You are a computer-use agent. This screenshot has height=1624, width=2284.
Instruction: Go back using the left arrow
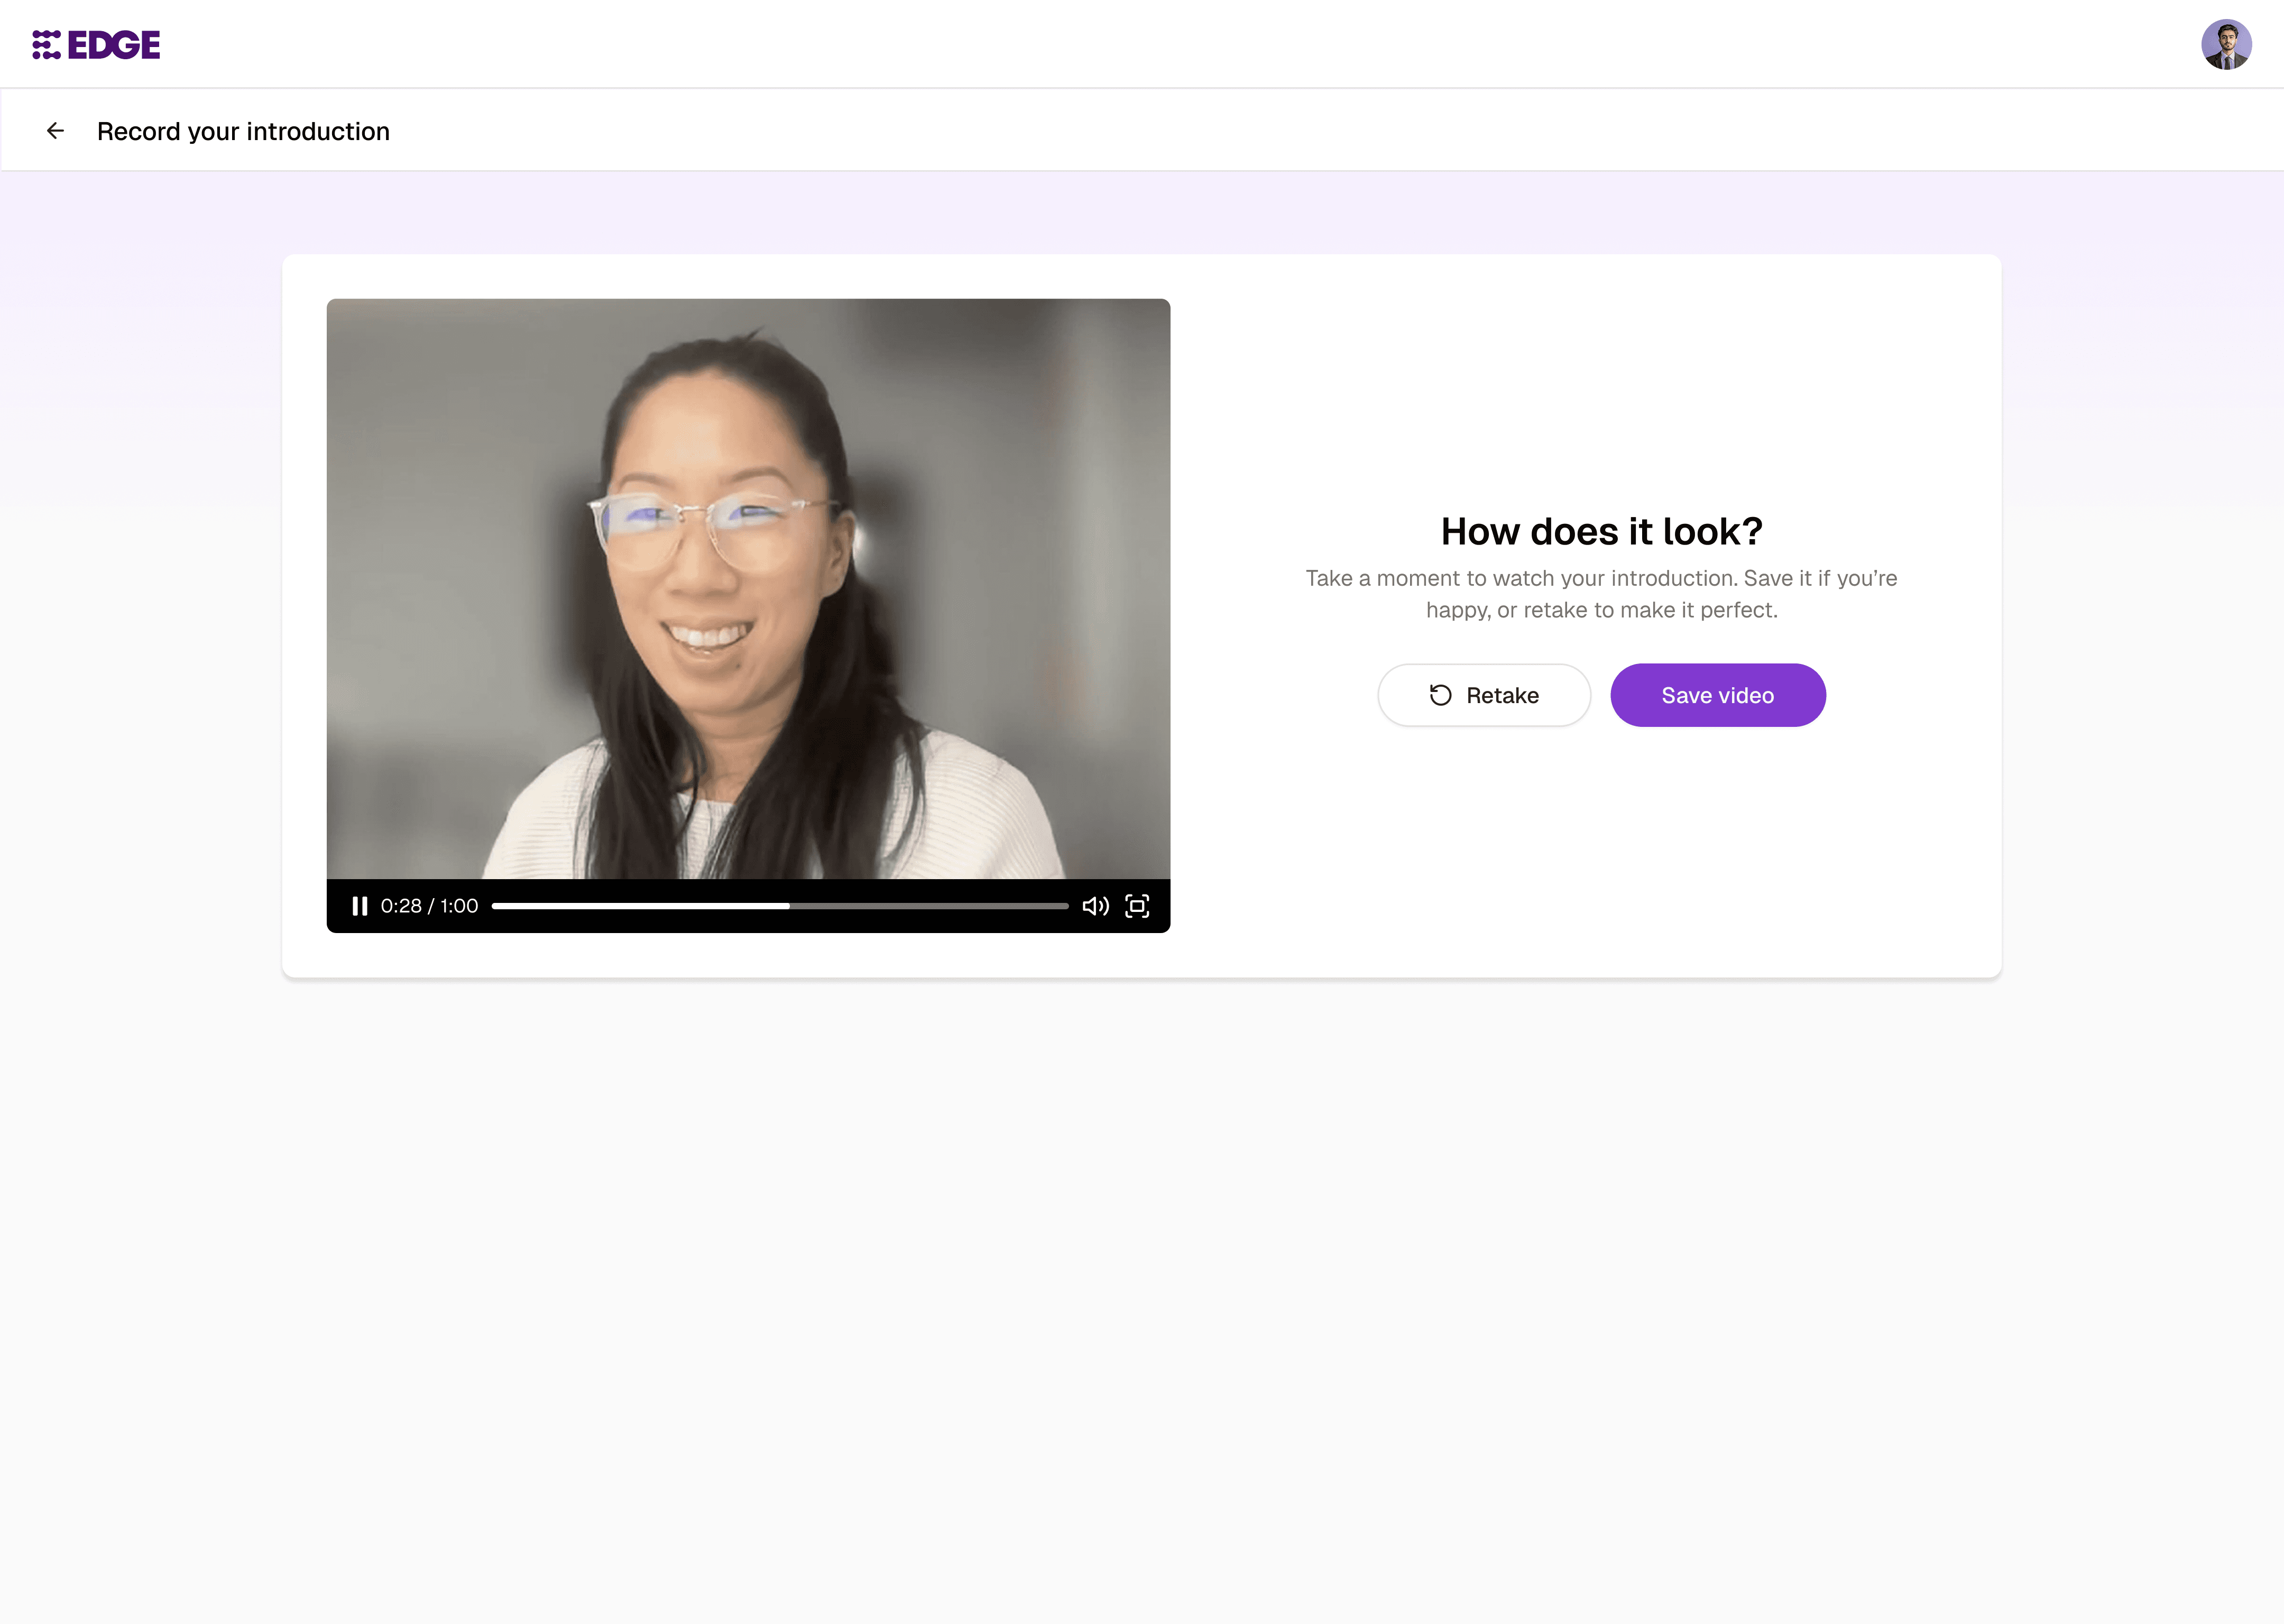[56, 131]
